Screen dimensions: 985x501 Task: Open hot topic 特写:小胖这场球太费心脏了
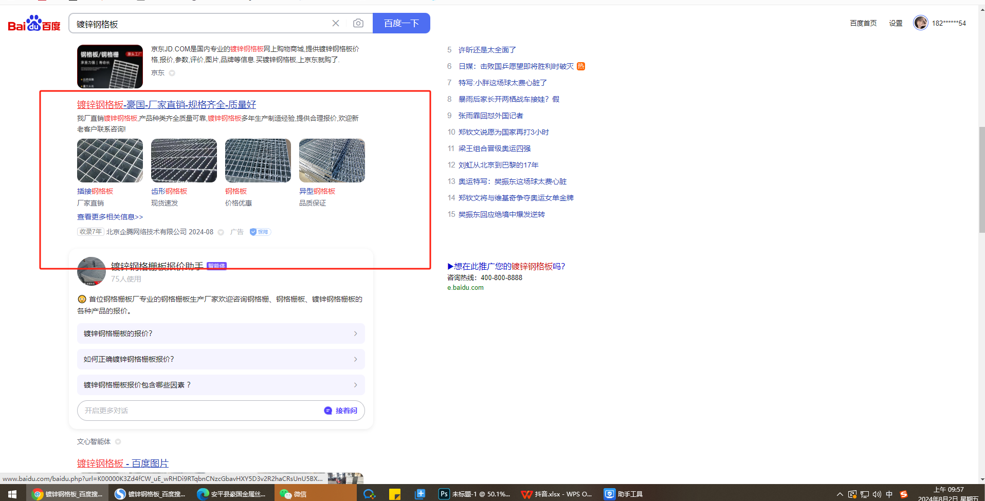503,83
